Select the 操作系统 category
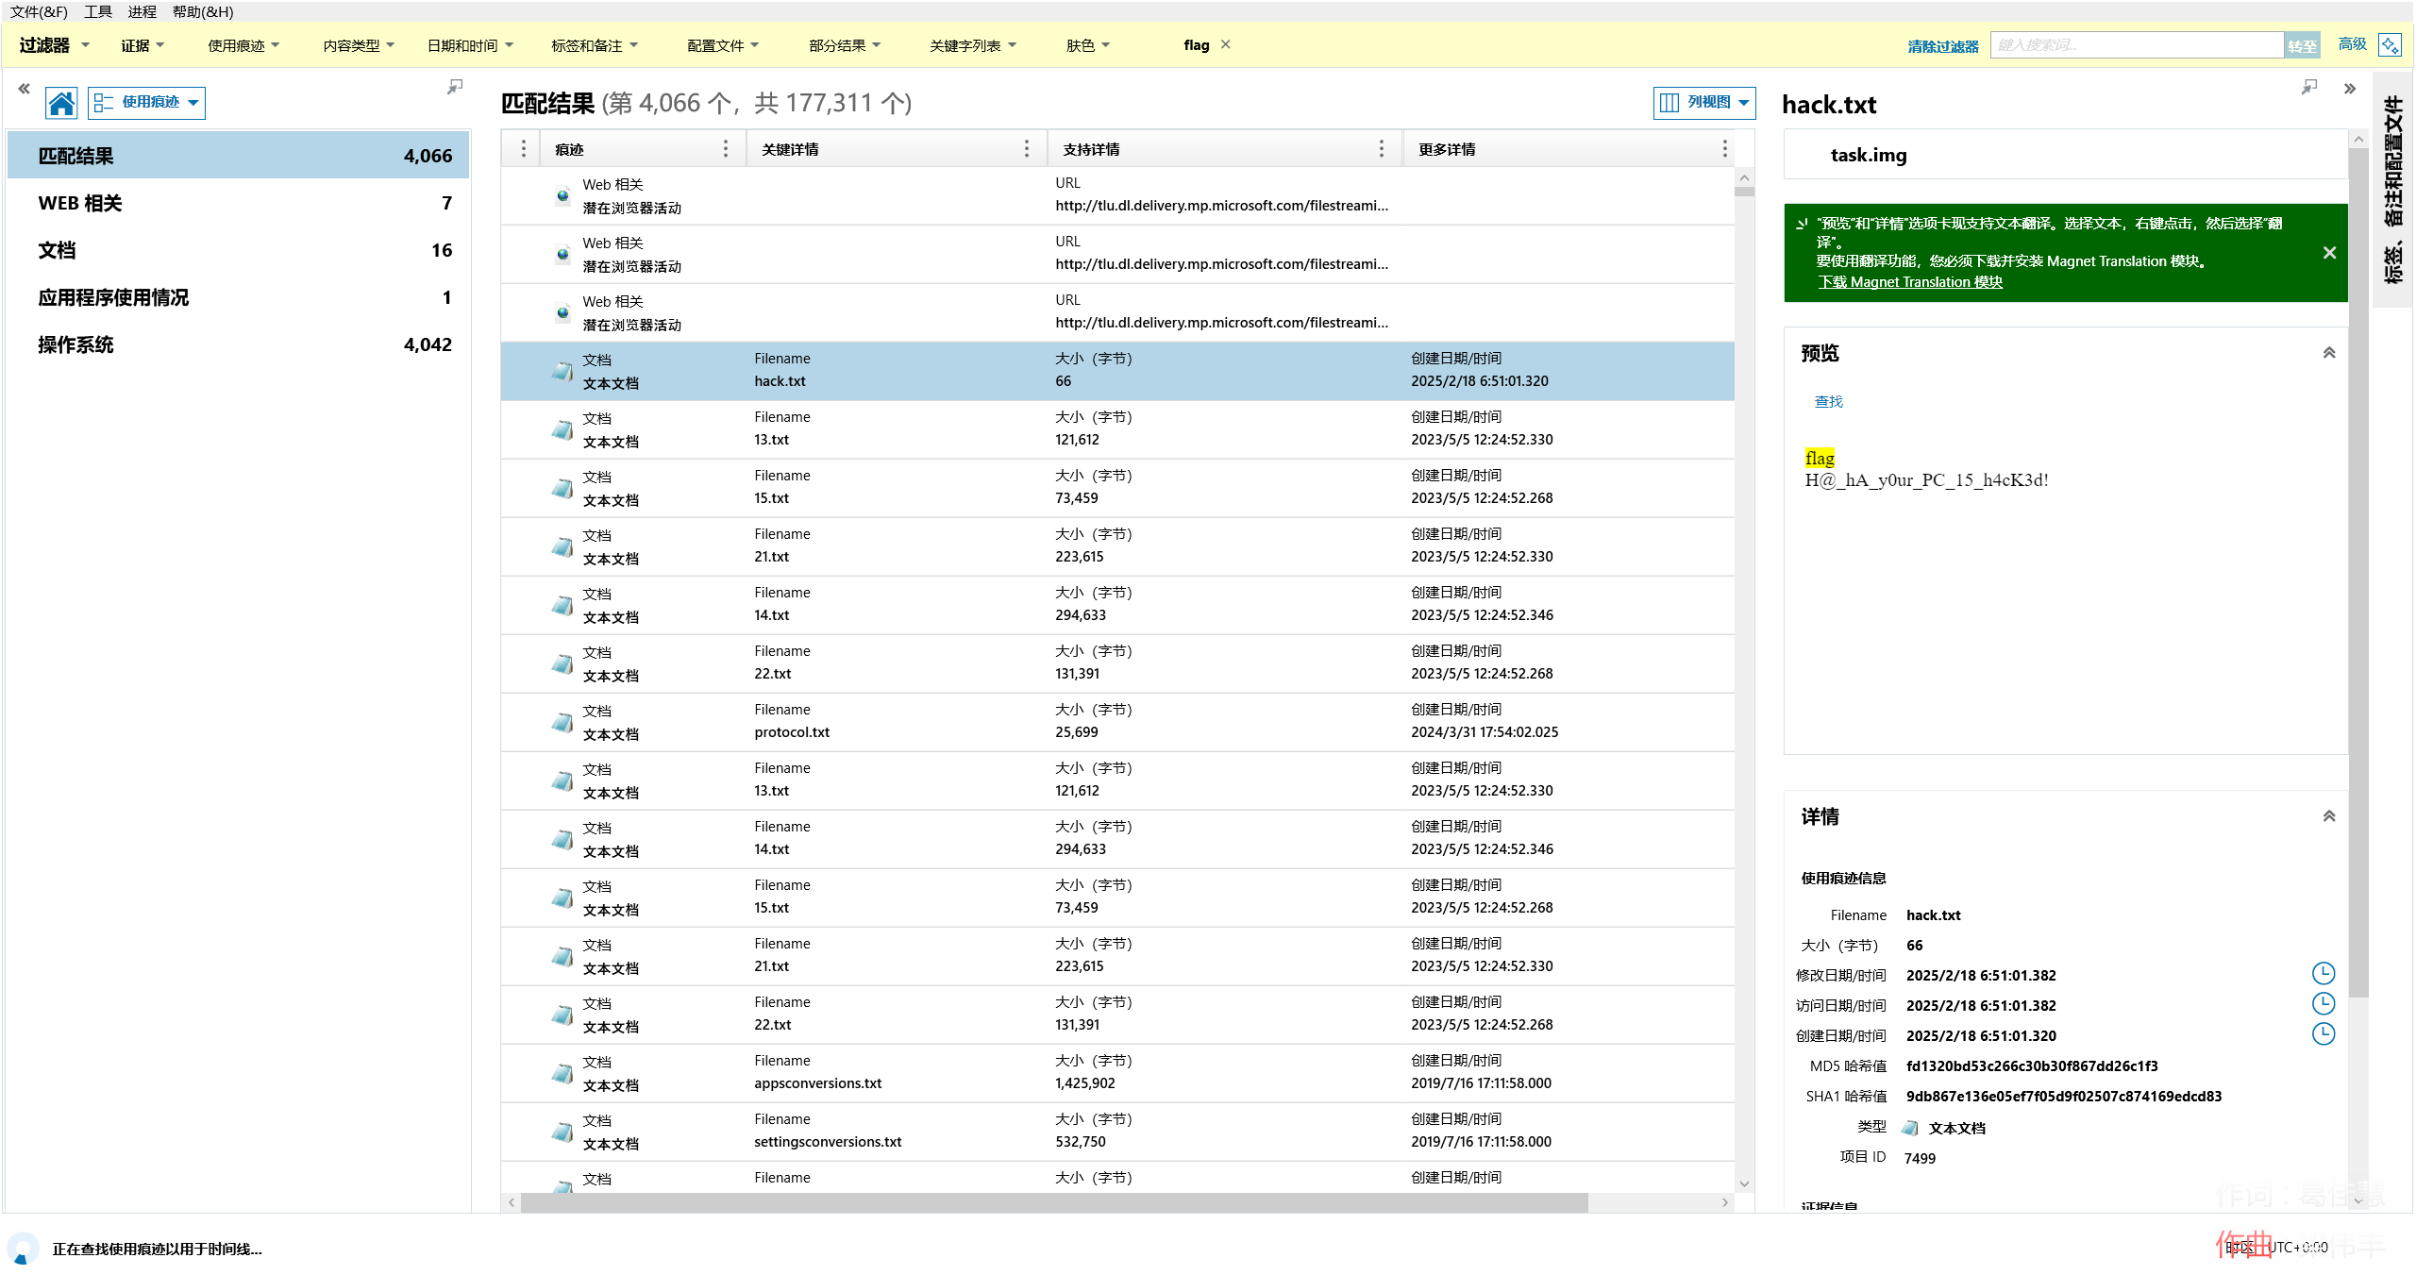This screenshot has height=1275, width=2416. click(239, 344)
